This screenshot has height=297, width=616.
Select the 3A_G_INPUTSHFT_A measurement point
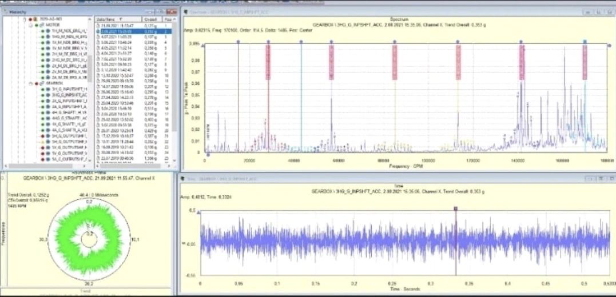point(69,106)
